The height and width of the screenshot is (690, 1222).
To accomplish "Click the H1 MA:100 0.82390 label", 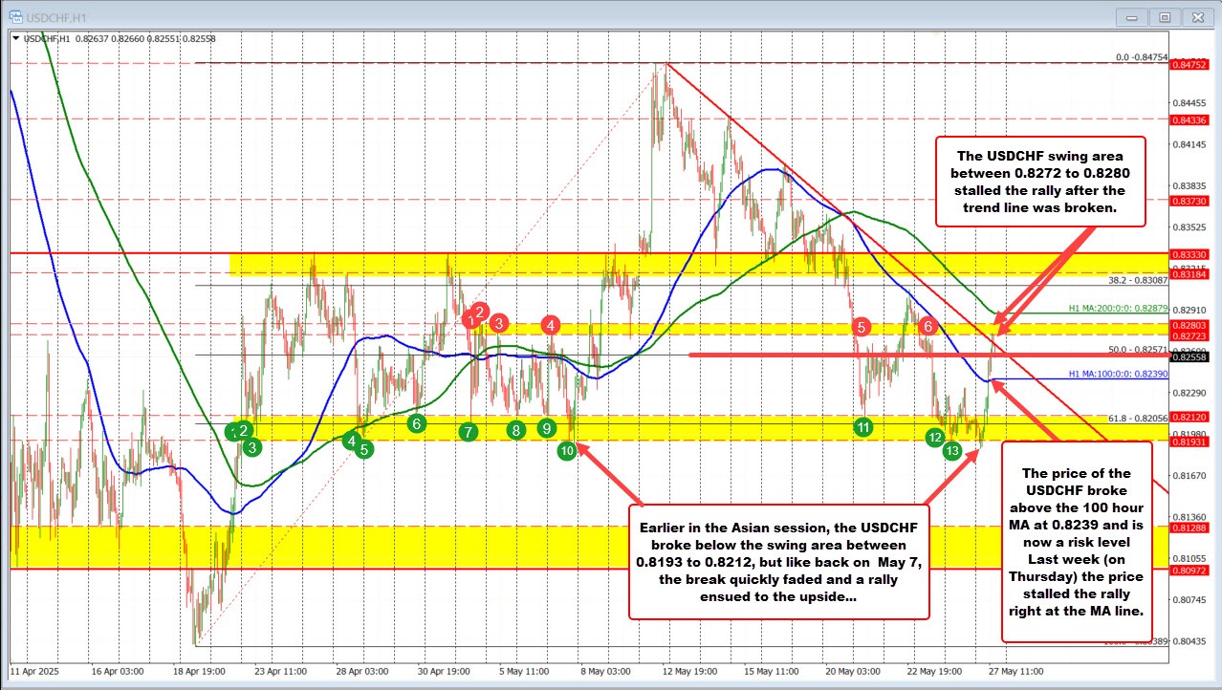I will tap(1117, 375).
